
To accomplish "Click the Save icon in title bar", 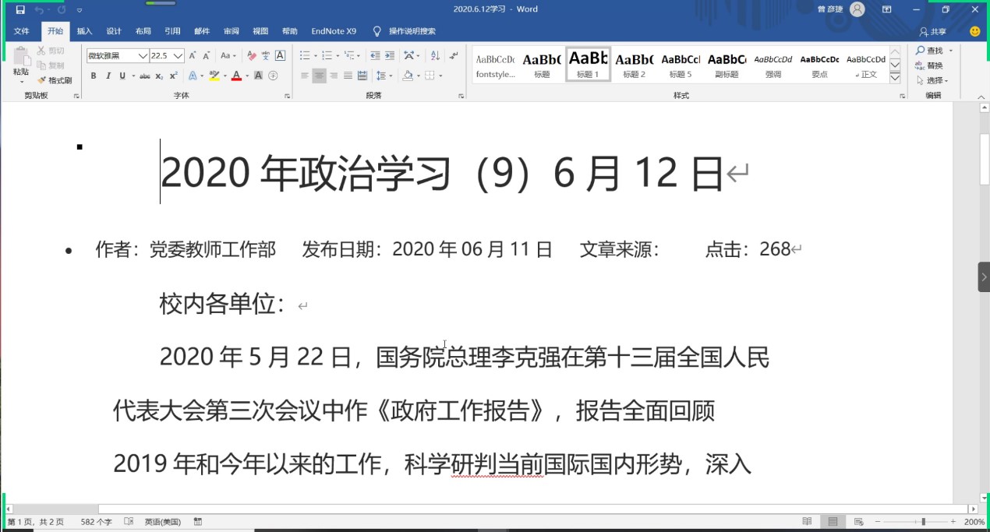I will (20, 10).
